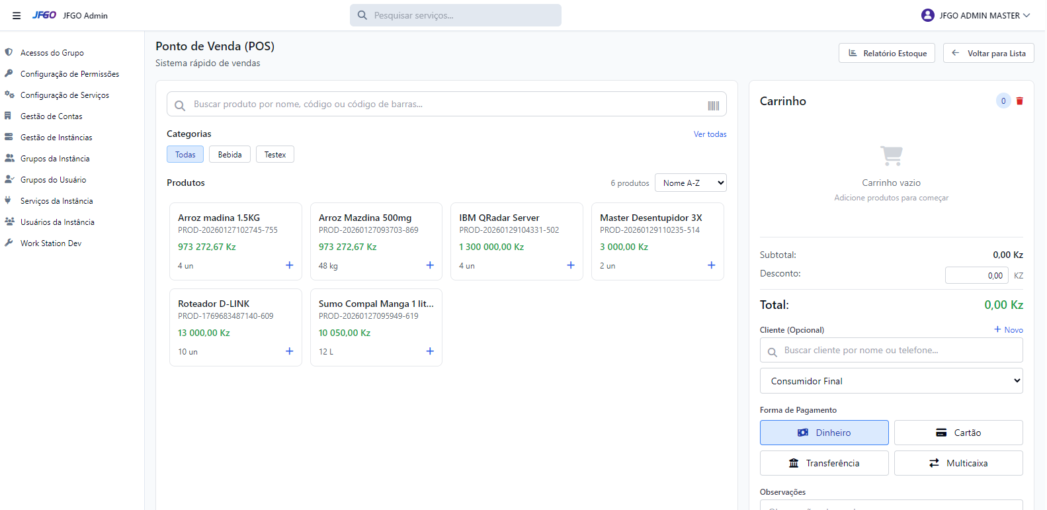
Task: Open the Relatório Estoque report
Action: [x=886, y=54]
